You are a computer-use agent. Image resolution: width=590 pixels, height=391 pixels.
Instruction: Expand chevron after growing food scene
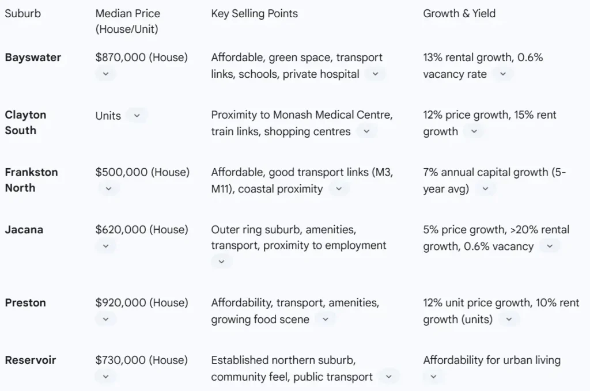[x=325, y=319]
